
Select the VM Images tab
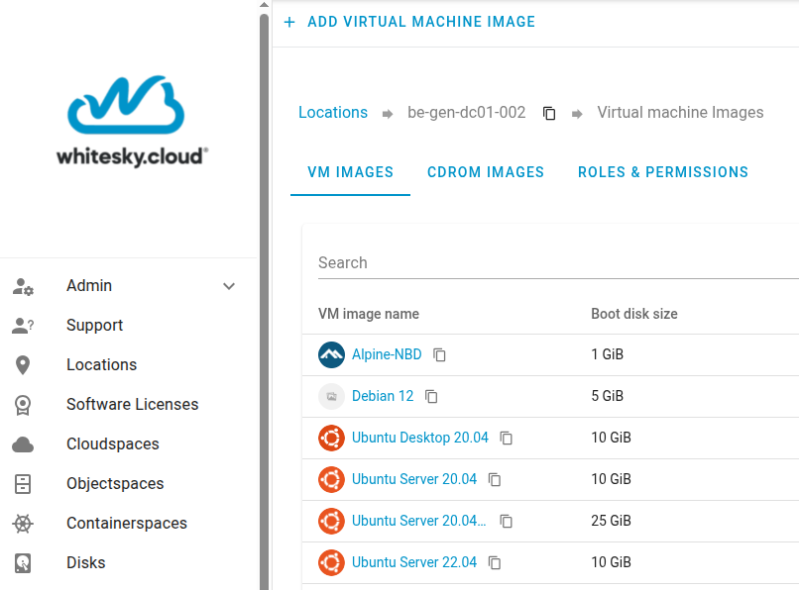350,172
